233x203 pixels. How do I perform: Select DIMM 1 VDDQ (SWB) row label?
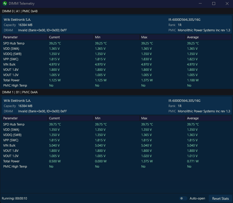(x=12, y=135)
